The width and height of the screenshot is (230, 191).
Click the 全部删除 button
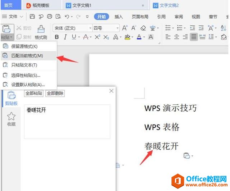(55, 94)
